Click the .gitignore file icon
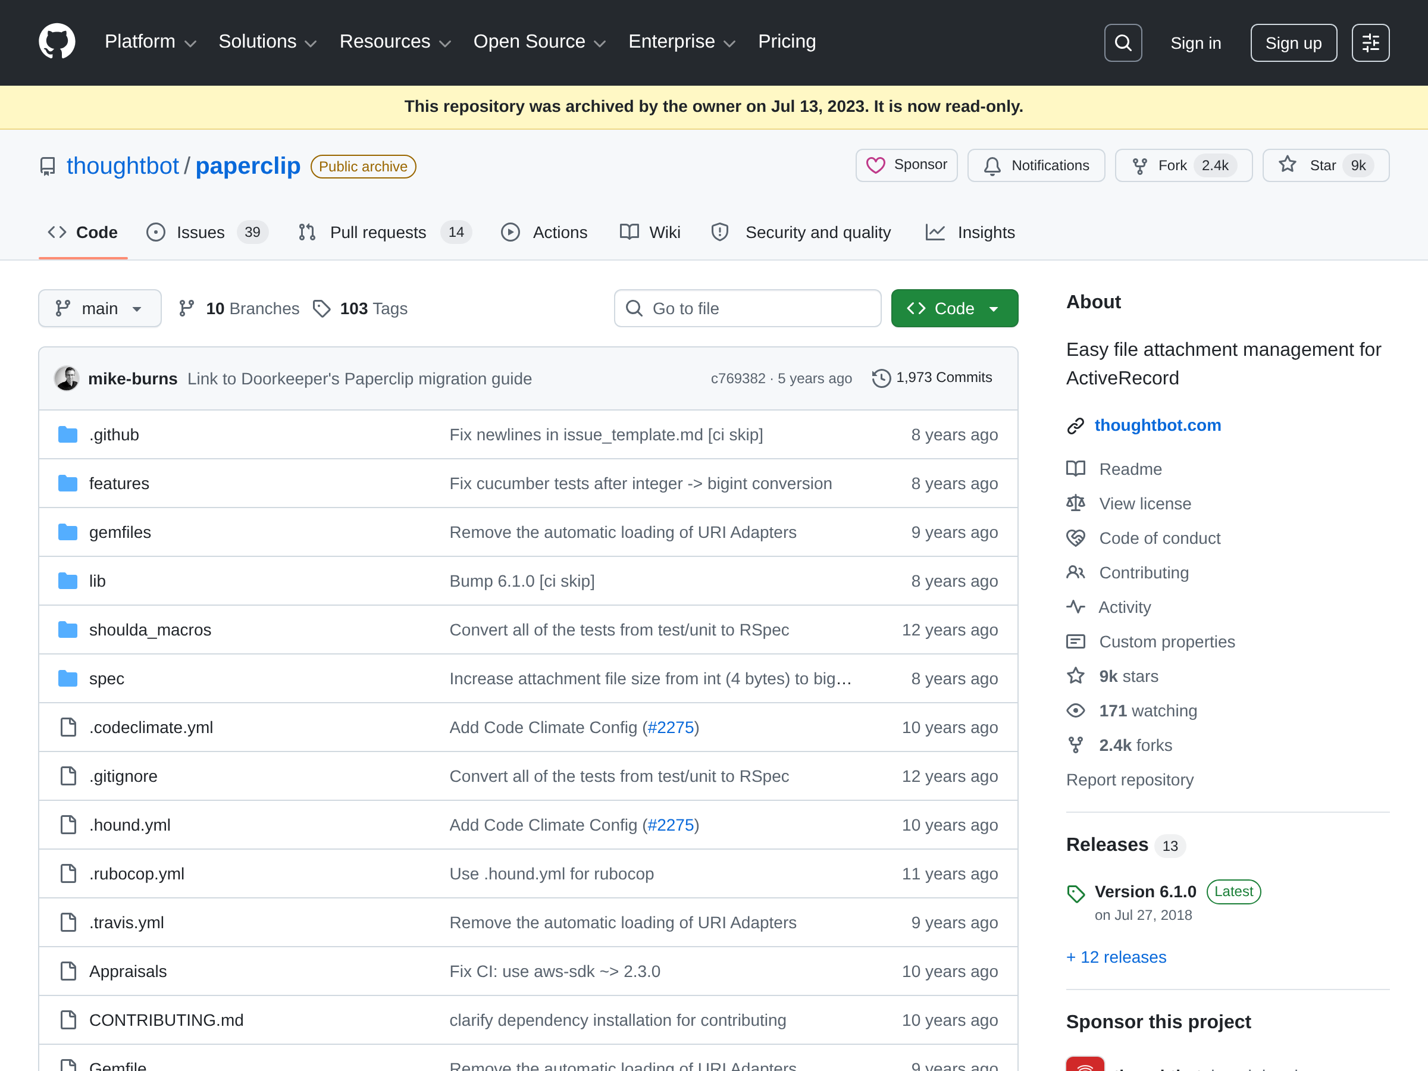The image size is (1428, 1071). [x=68, y=776]
